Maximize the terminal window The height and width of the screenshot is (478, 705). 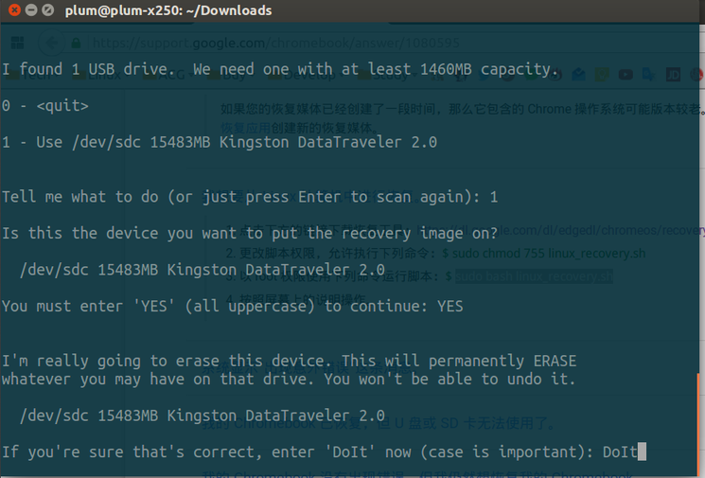coord(47,10)
